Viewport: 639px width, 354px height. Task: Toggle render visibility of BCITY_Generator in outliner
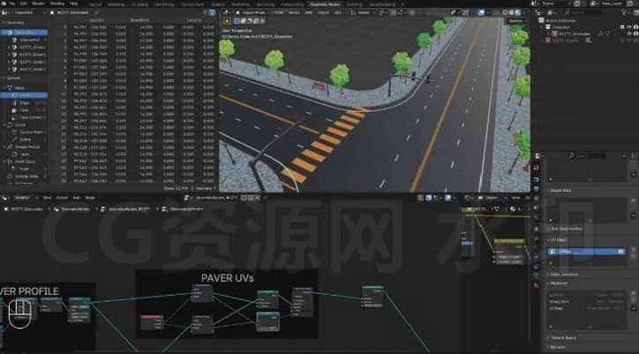[636, 33]
